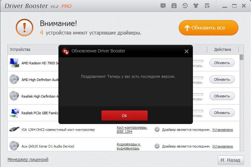
Task: Click the Действие column header
Action: pyautogui.click(x=222, y=49)
